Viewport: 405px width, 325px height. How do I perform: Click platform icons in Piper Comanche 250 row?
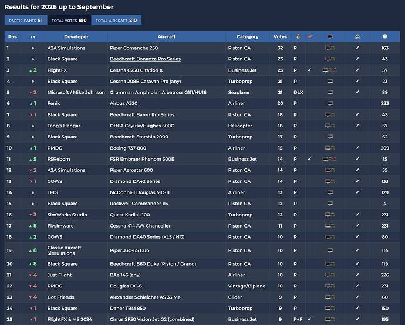[x=330, y=48]
